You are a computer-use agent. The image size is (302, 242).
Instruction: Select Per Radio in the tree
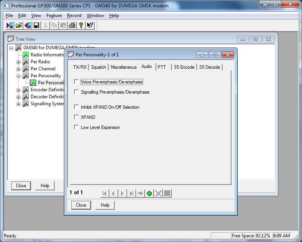tap(40, 62)
